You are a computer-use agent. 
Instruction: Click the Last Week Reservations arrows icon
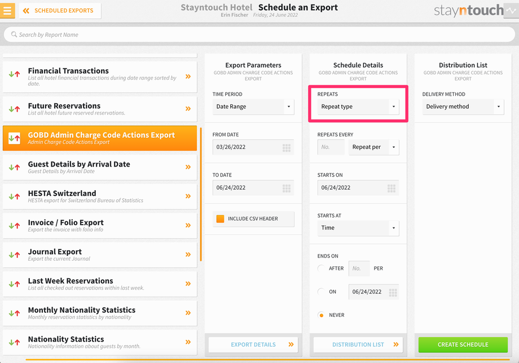coord(14,284)
